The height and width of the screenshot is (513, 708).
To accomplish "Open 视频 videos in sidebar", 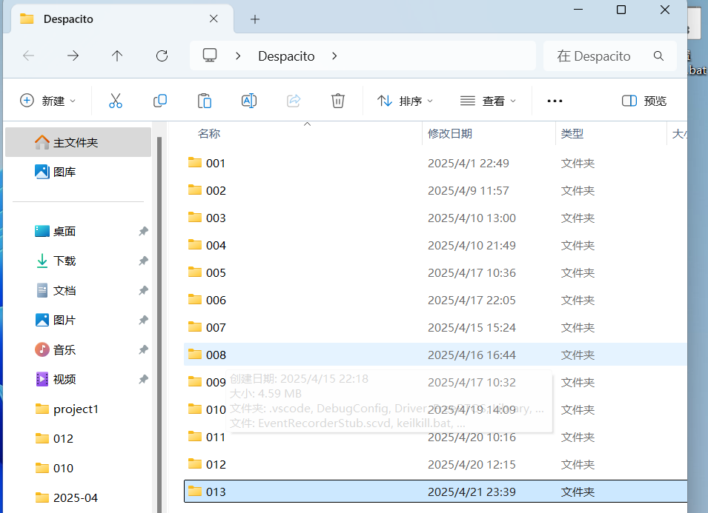I will (x=78, y=380).
